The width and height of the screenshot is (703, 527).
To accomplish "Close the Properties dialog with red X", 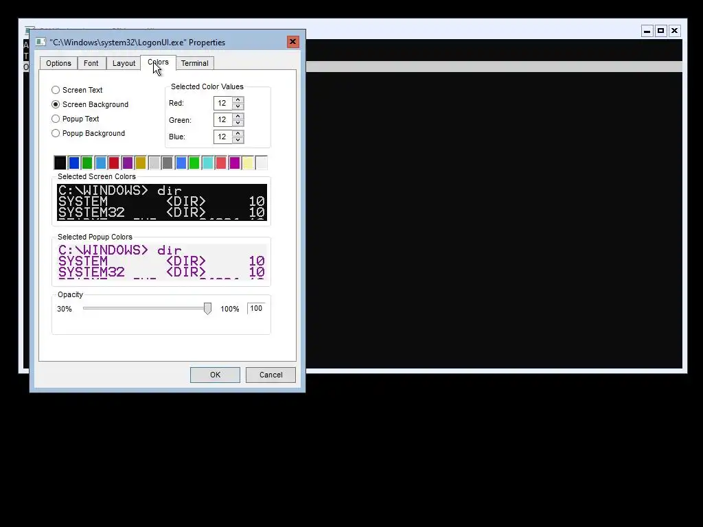I will pyautogui.click(x=292, y=42).
